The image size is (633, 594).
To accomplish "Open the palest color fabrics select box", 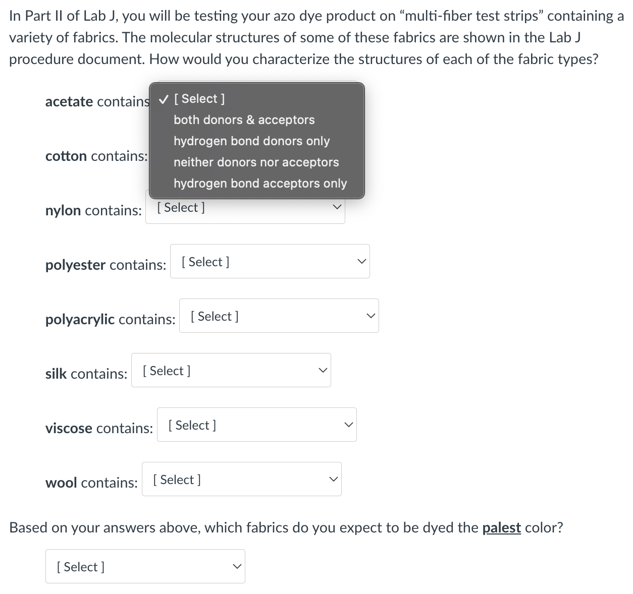I will (145, 567).
